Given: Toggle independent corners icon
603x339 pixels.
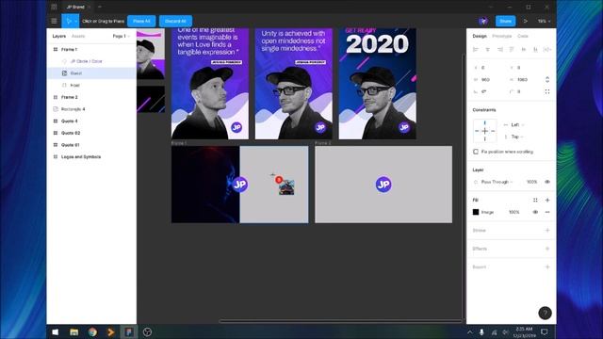Looking at the screenshot, I should 547,91.
